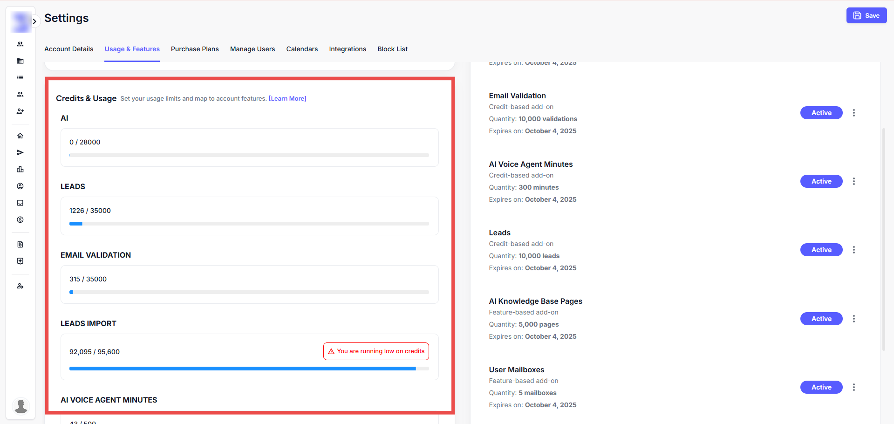Open the paper plane send icon

pyautogui.click(x=20, y=152)
